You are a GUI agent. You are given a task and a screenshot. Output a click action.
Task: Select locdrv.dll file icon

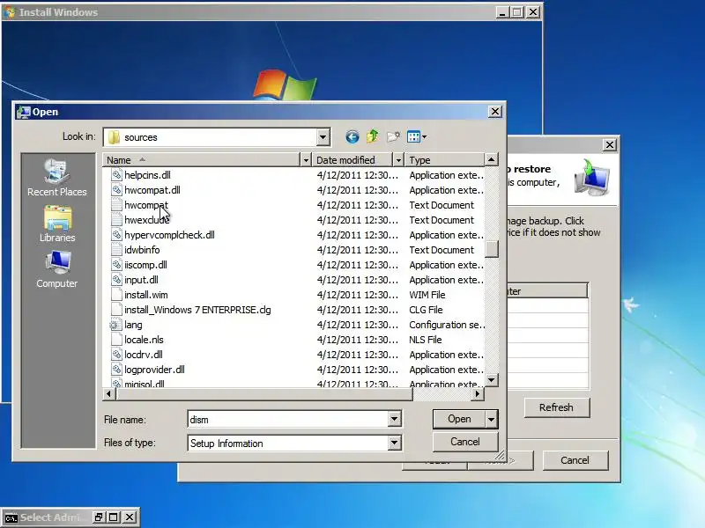point(116,355)
